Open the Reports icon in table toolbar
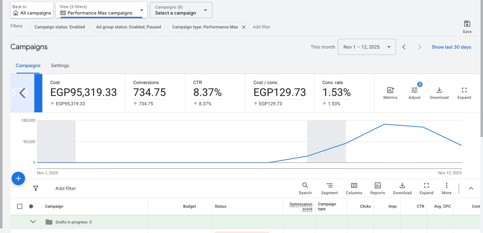483x233 pixels. click(x=377, y=186)
